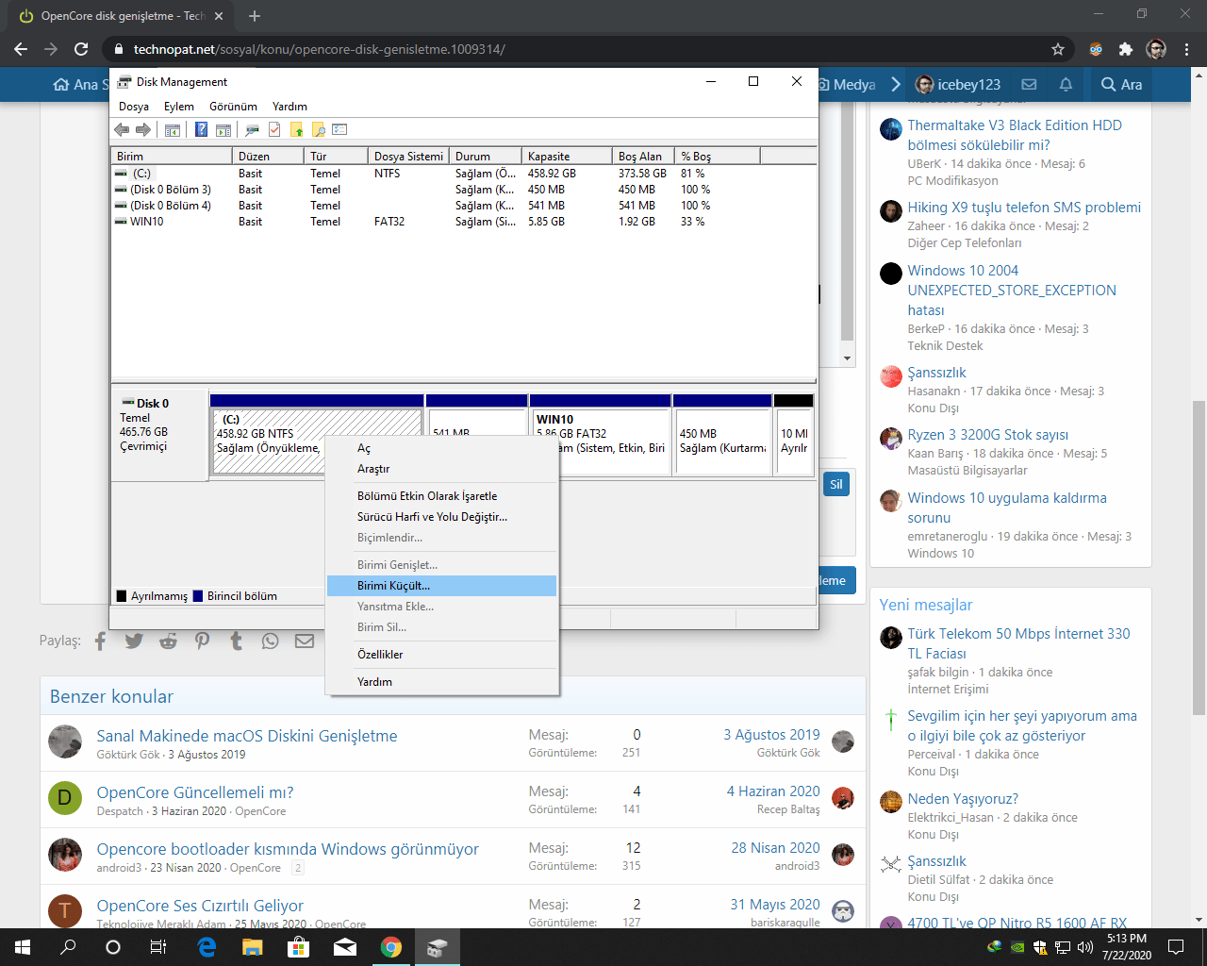Open the forum inbox envelope icon

coord(1029,85)
